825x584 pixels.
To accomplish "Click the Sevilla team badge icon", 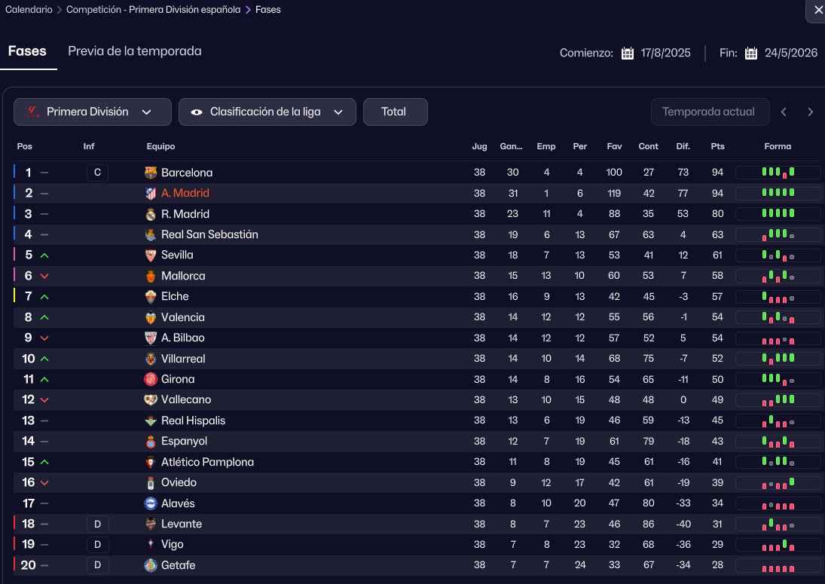I will tap(151, 255).
